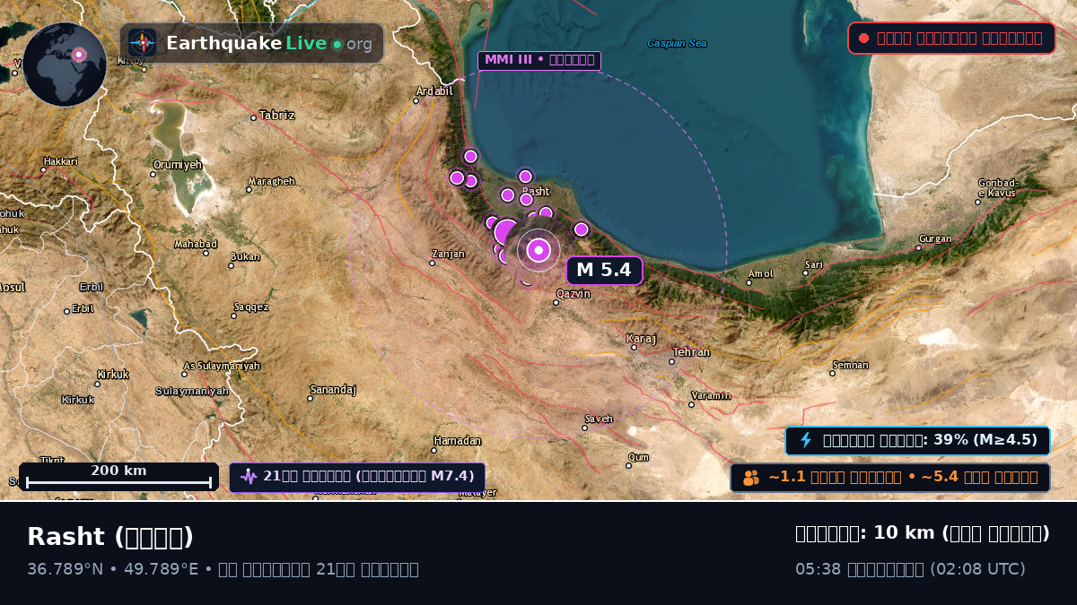Click the M 5.4 magnitude label
The width and height of the screenshot is (1077, 605).
(604, 270)
